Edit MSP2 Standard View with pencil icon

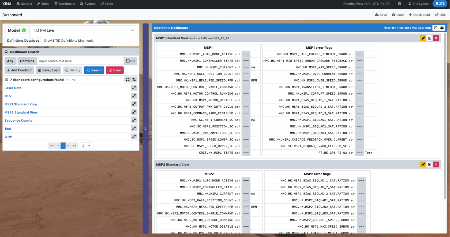click(x=423, y=165)
